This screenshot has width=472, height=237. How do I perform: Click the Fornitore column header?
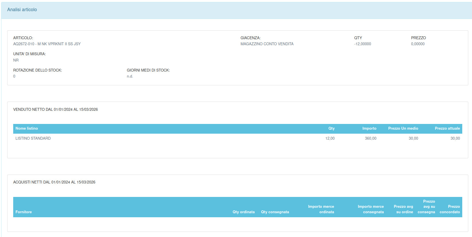coord(24,212)
